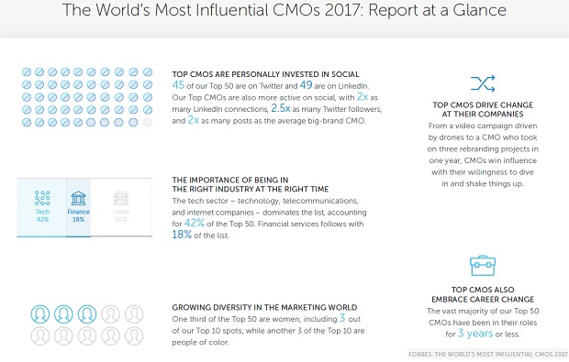Click 'Top CMOs Drive Change' heading
The width and height of the screenshot is (569, 362).
point(483,109)
